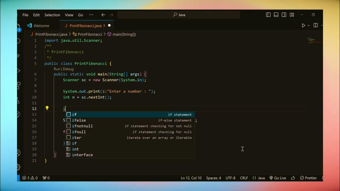The image size is (340, 191).
Task: Click the 'Enter a number' print statement line
Action: click(x=109, y=91)
